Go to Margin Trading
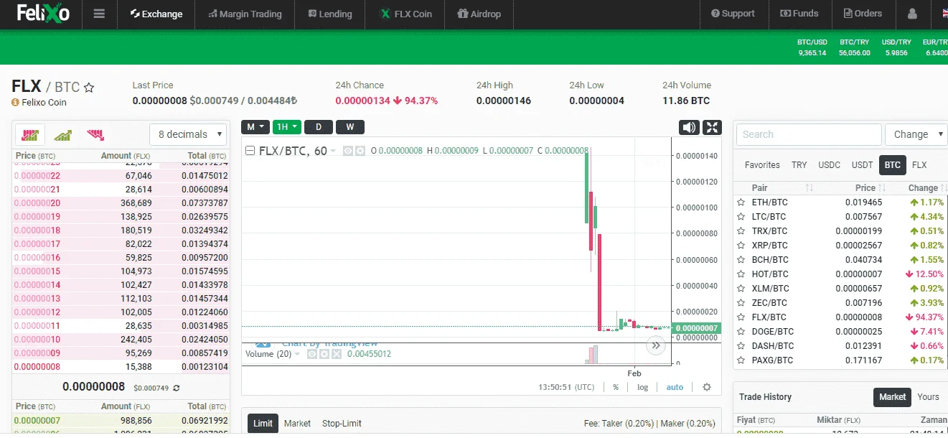948x438 pixels. 245,14
